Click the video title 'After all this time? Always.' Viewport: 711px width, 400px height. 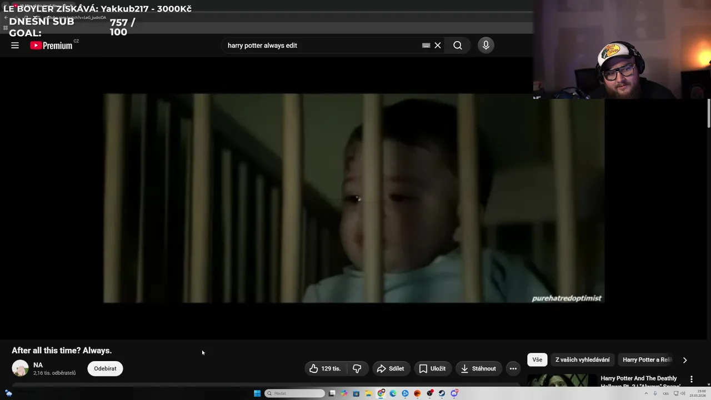pyautogui.click(x=62, y=351)
